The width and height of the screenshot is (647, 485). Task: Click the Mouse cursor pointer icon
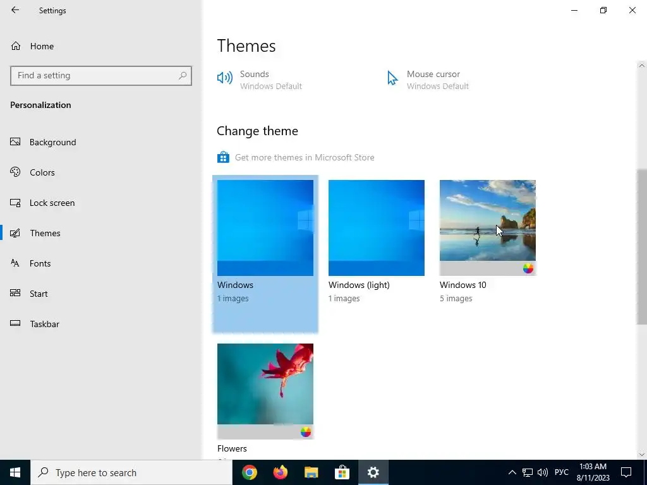(x=392, y=78)
